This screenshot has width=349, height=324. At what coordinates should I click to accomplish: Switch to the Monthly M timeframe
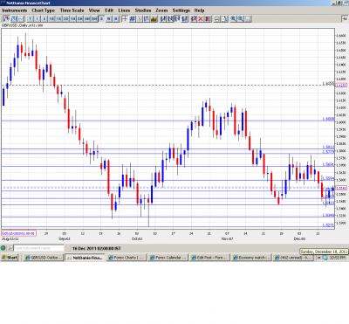(115, 19)
